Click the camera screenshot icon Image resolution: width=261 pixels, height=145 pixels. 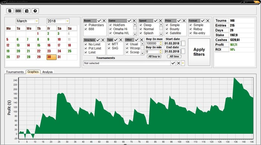pyautogui.click(x=26, y=11)
